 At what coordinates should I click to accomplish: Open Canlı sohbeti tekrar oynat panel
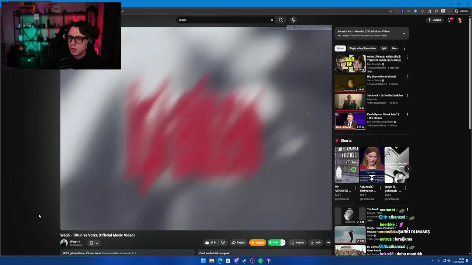pos(265,253)
